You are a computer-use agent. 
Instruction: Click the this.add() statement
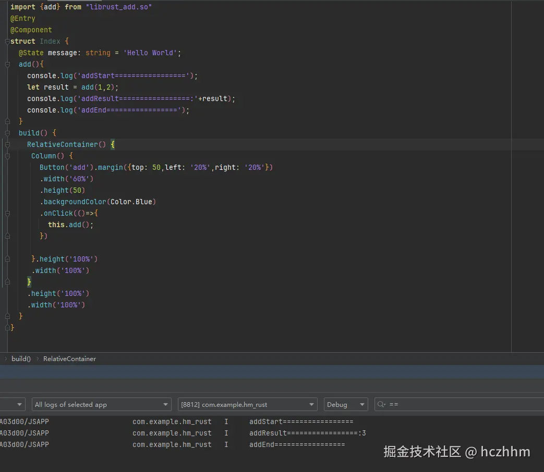(x=71, y=225)
